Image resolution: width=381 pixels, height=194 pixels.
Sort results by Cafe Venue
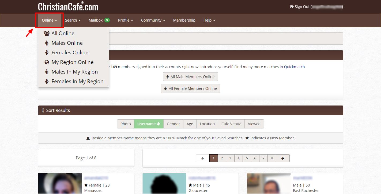231,124
